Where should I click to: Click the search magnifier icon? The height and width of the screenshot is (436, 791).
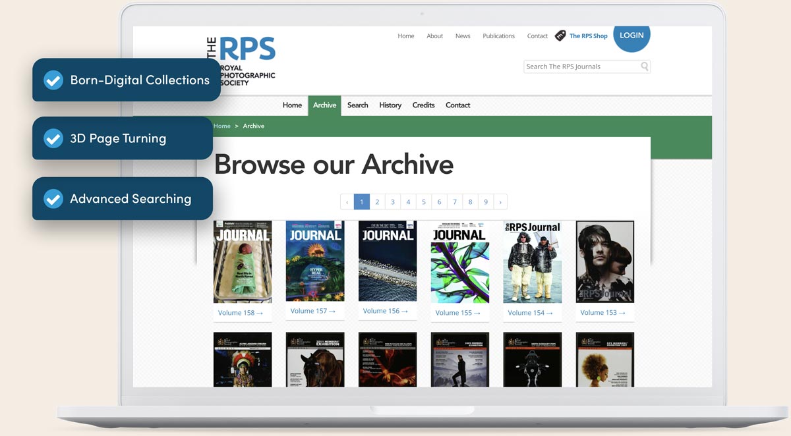(x=644, y=67)
